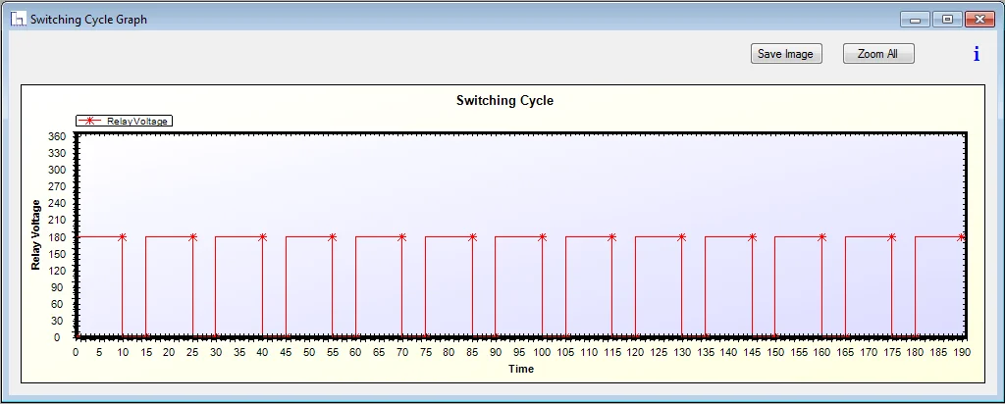The image size is (1005, 404).
Task: Select the RelayVoltage legend label
Action: (x=137, y=121)
